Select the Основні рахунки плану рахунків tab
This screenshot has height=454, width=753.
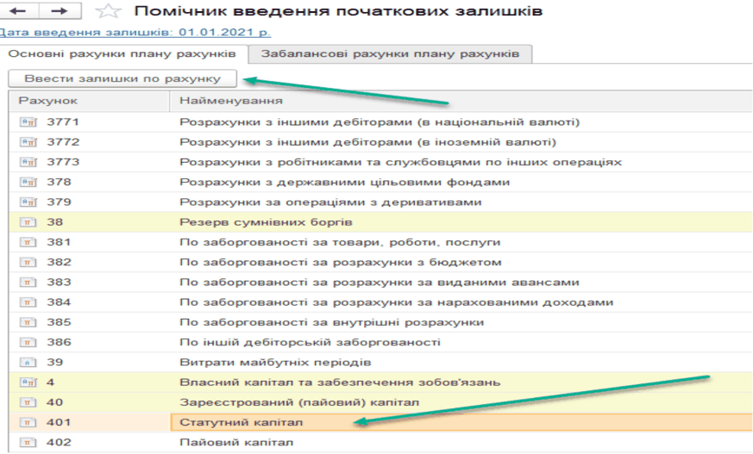122,53
